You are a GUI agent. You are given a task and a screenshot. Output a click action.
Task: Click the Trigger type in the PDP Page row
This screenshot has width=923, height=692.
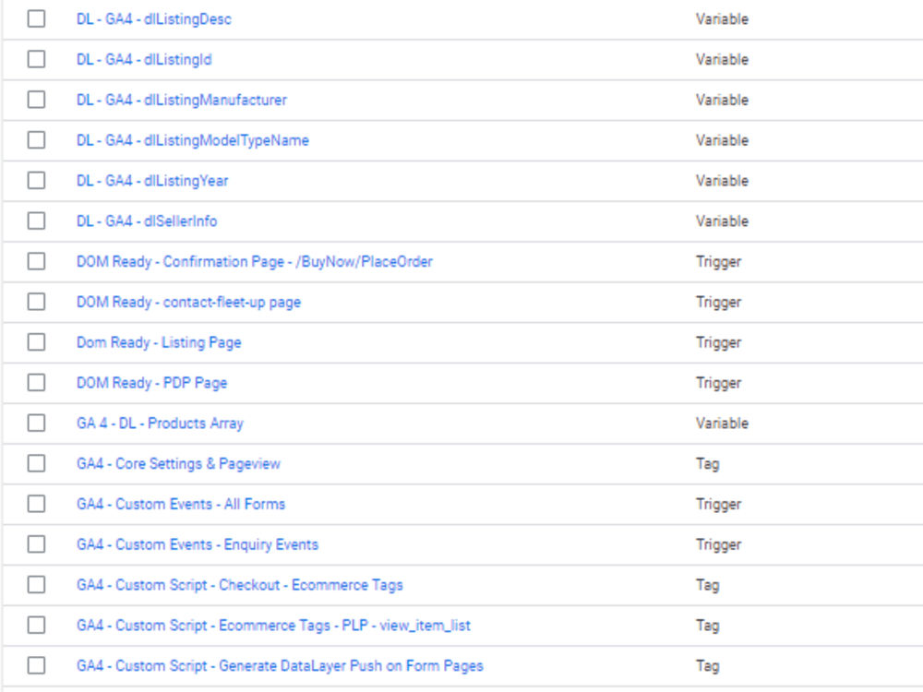click(x=718, y=383)
